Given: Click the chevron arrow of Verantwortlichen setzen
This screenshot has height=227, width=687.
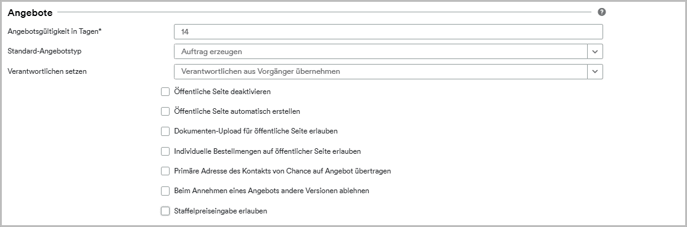Looking at the screenshot, I should click(595, 71).
